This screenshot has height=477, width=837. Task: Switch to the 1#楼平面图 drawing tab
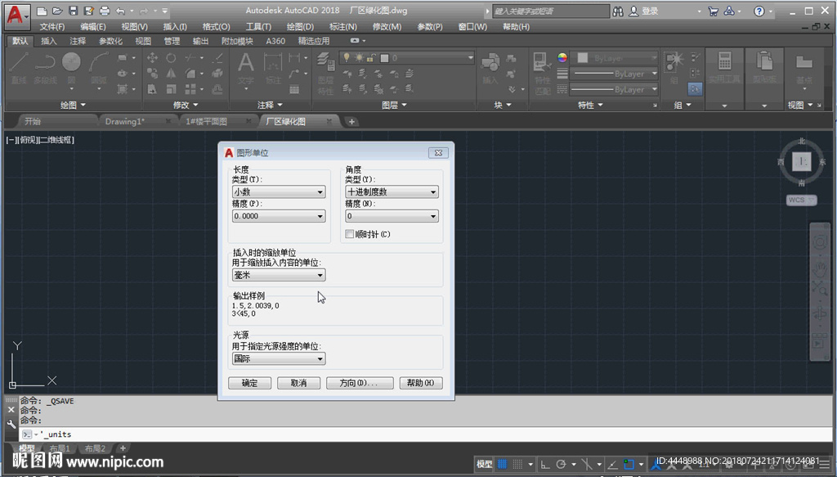coord(206,121)
